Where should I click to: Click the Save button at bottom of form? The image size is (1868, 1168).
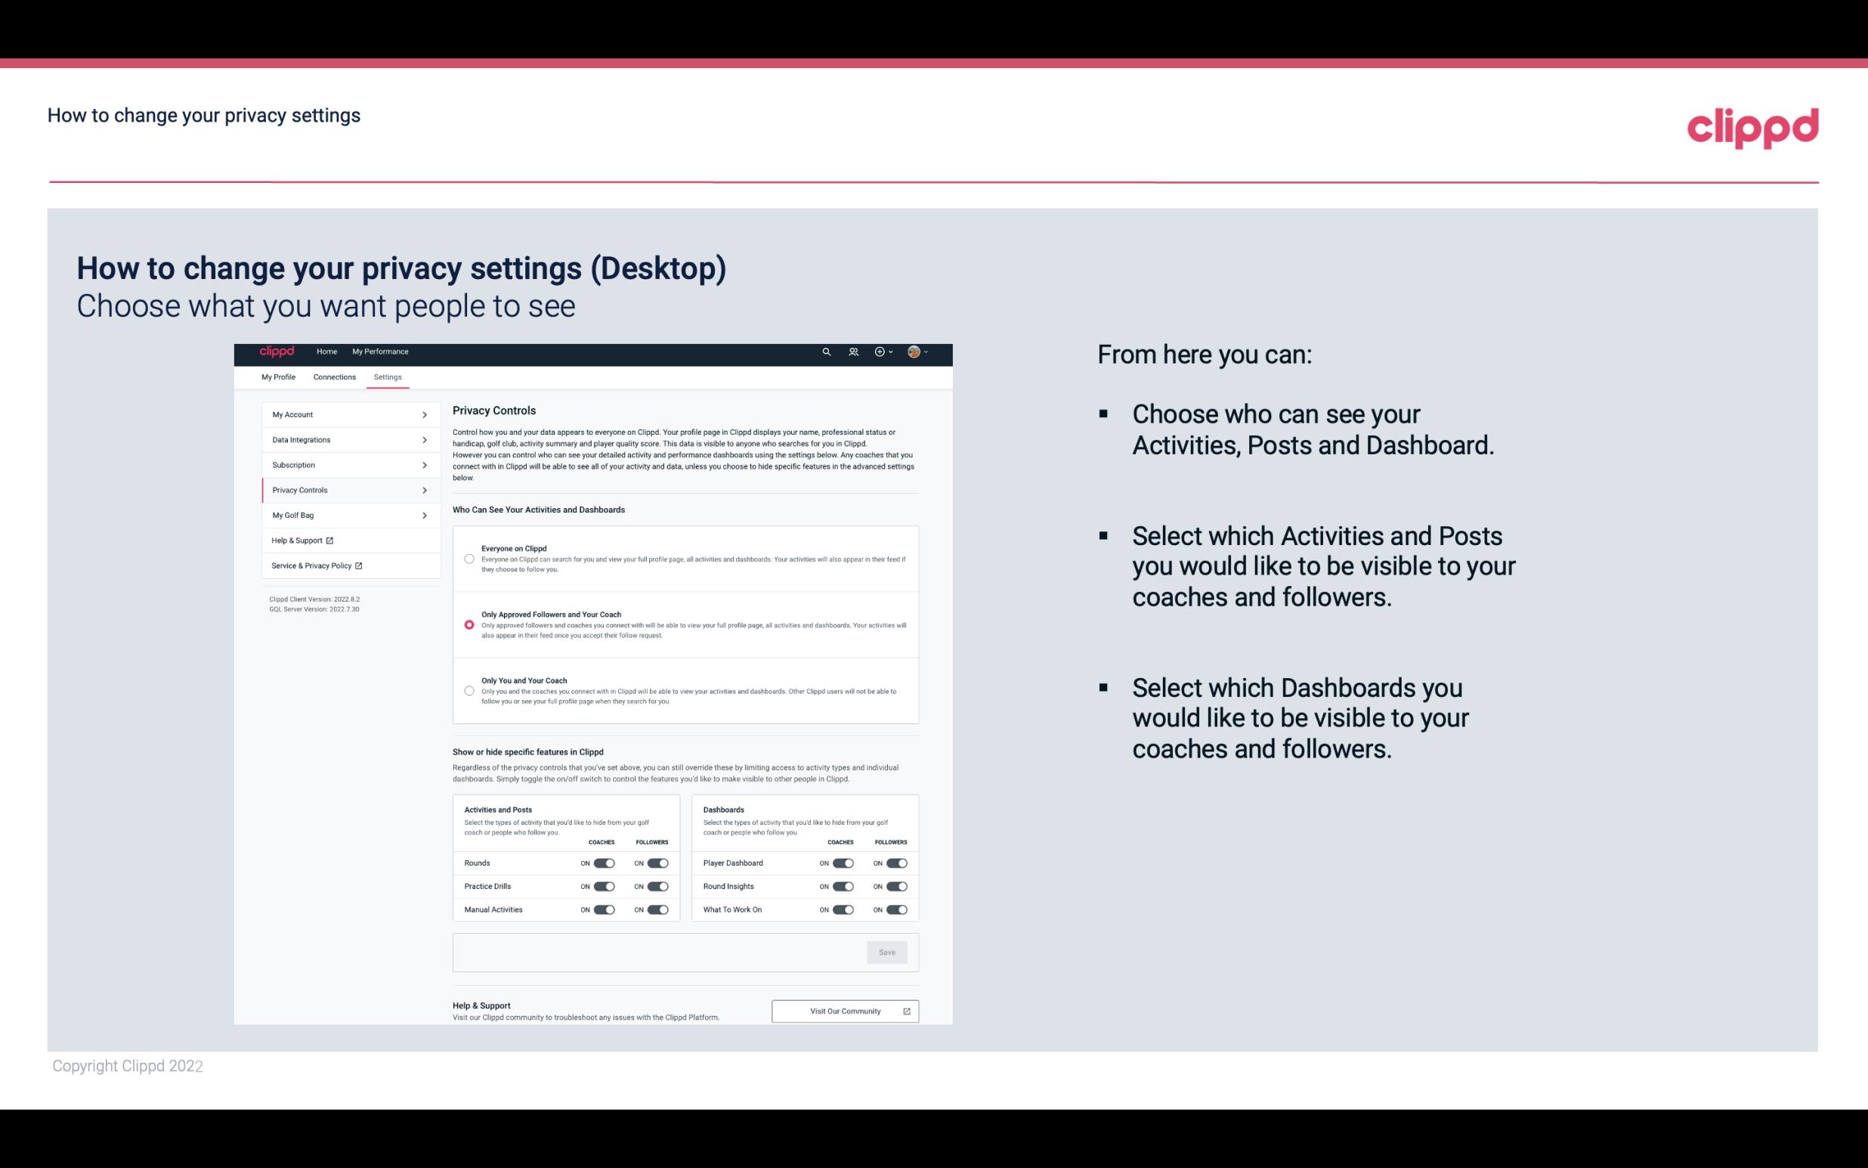coord(886,951)
